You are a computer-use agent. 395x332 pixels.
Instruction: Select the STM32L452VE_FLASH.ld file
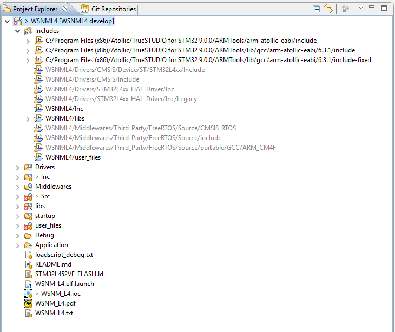click(x=69, y=274)
